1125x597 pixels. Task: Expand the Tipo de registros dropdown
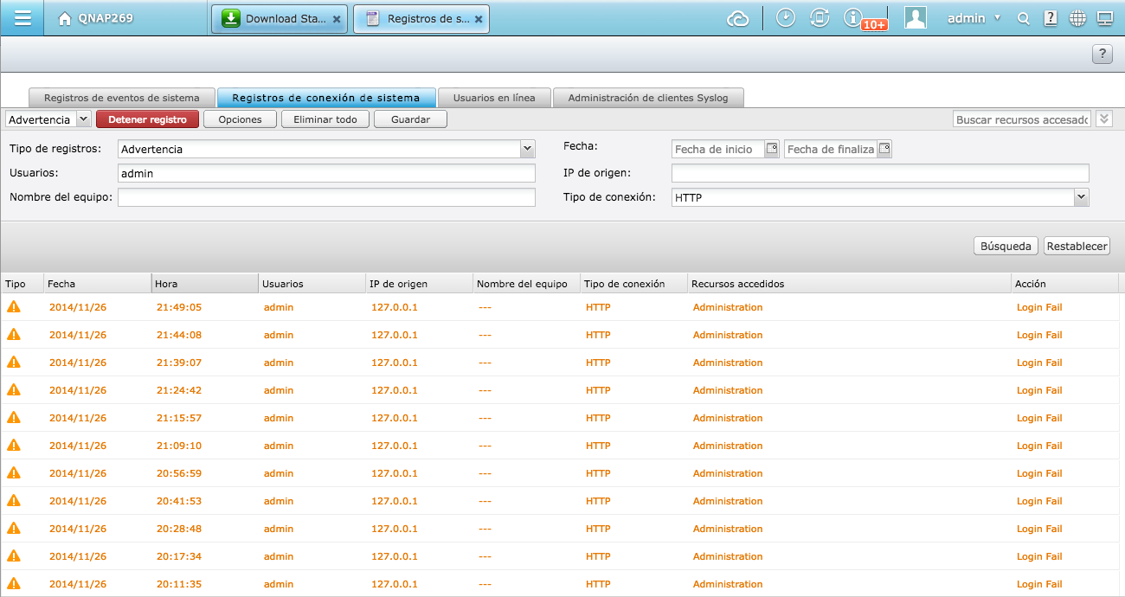coord(527,149)
